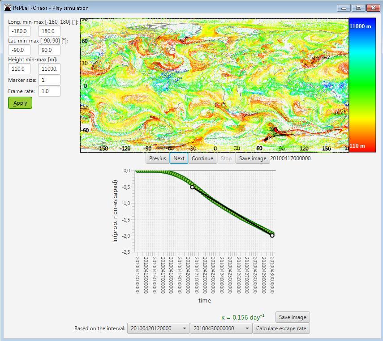This screenshot has width=383, height=341.
Task: Open the interval start dropdown 20100420120000
Action: (159, 328)
